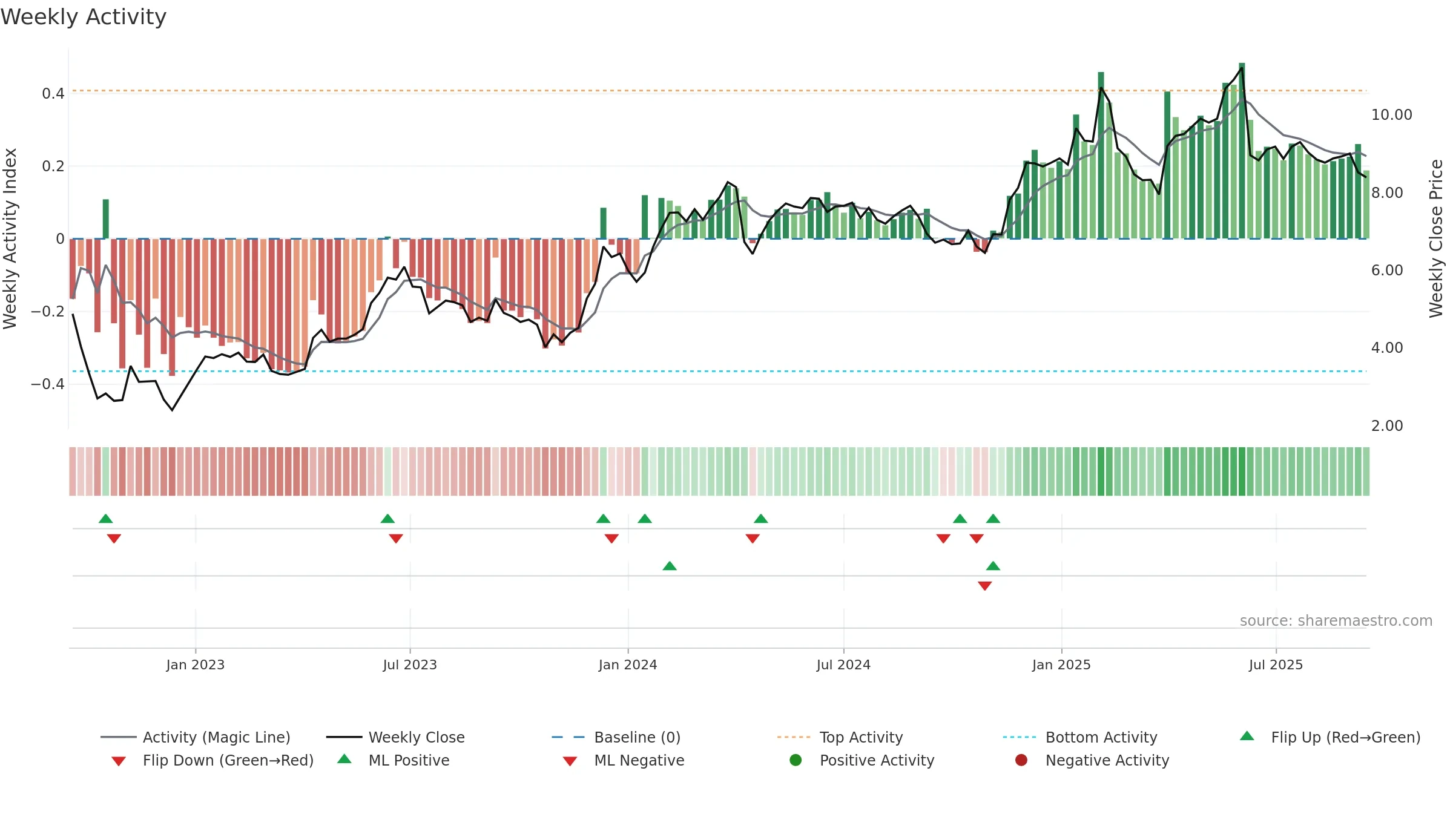Toggle the Bottom Activity legend entry

coord(1080,737)
